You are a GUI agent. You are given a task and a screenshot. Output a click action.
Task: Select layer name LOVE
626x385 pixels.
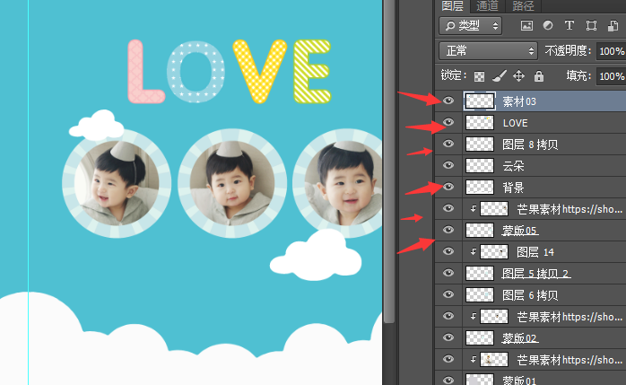coord(516,123)
